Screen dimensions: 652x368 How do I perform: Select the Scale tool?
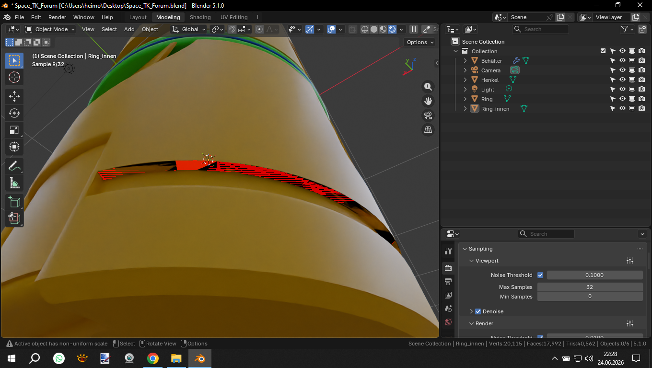(x=14, y=130)
